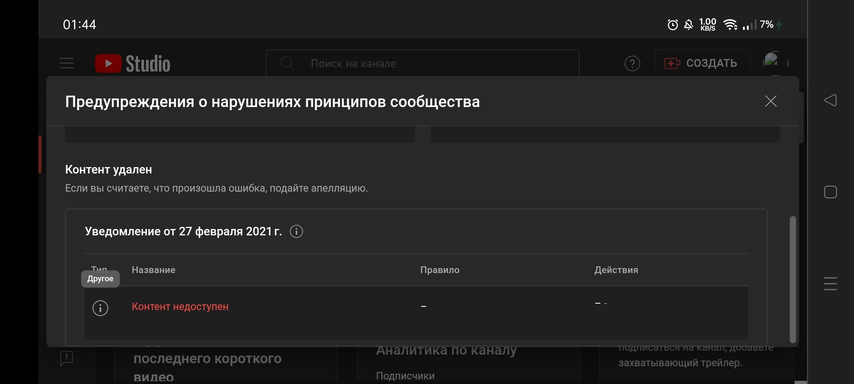Viewport: 854px width, 384px height.
Task: Click 'Уведомление от 27 февраля 2021 г.' text
Action: [x=183, y=231]
